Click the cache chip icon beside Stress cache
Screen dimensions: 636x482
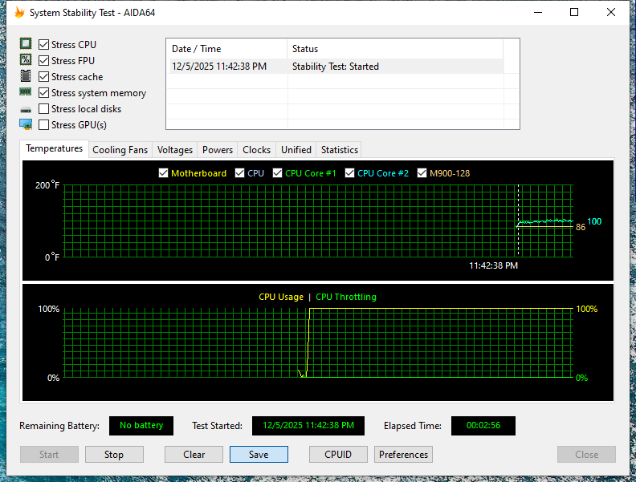26,76
